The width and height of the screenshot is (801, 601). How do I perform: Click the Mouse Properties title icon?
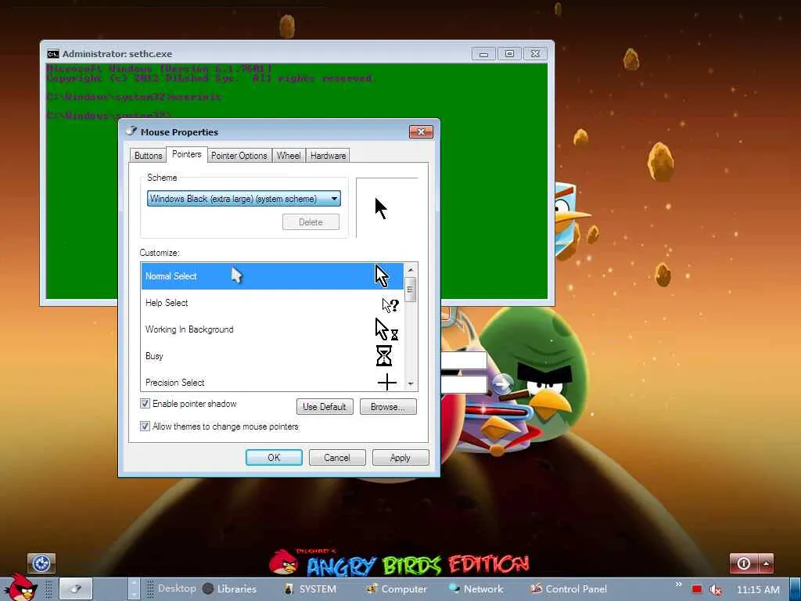coord(131,131)
